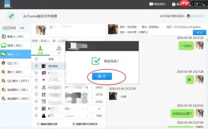Click 从iTunes备份文件恢复 heading
This screenshot has width=208, height=129.
(40, 16)
